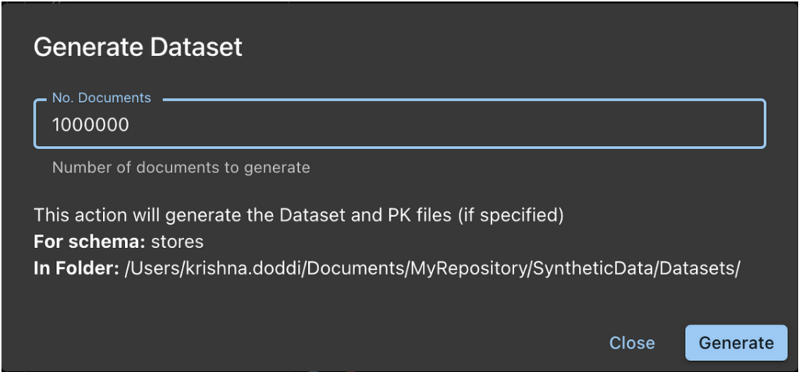
Task: Dismiss dialog with the Close button
Action: (x=632, y=343)
